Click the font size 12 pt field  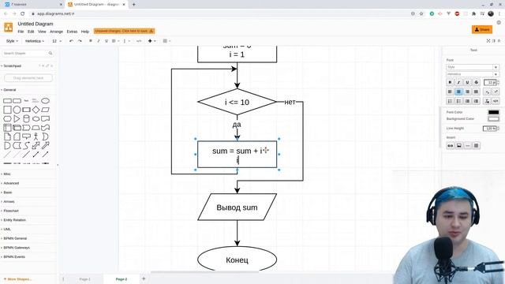coord(490,82)
